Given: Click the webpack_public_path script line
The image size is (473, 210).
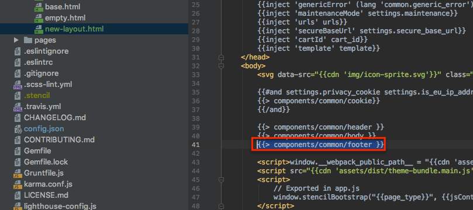Looking at the screenshot, I should 365,162.
